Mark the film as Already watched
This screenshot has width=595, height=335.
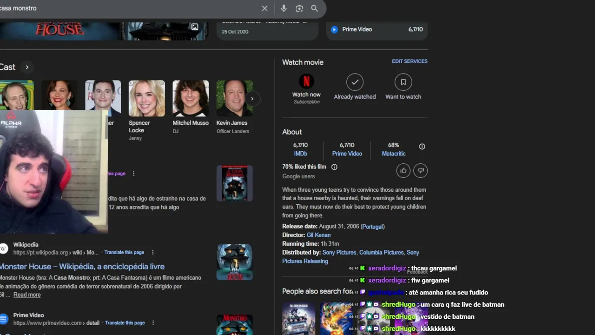(x=355, y=82)
